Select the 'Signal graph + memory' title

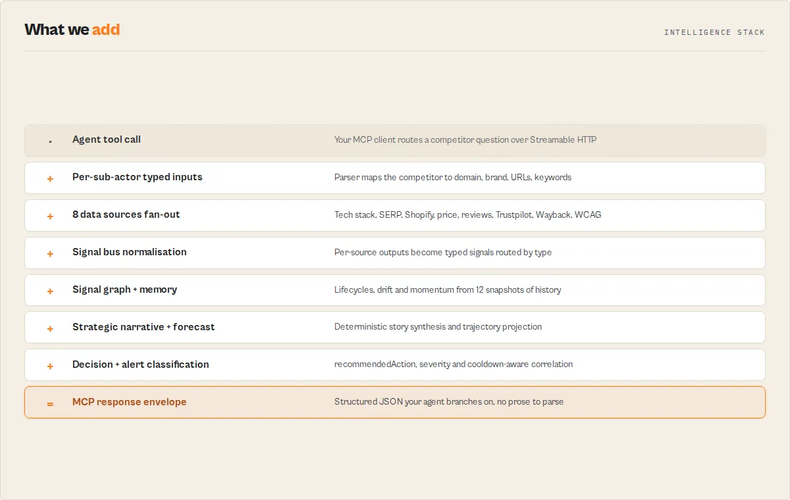[124, 289]
